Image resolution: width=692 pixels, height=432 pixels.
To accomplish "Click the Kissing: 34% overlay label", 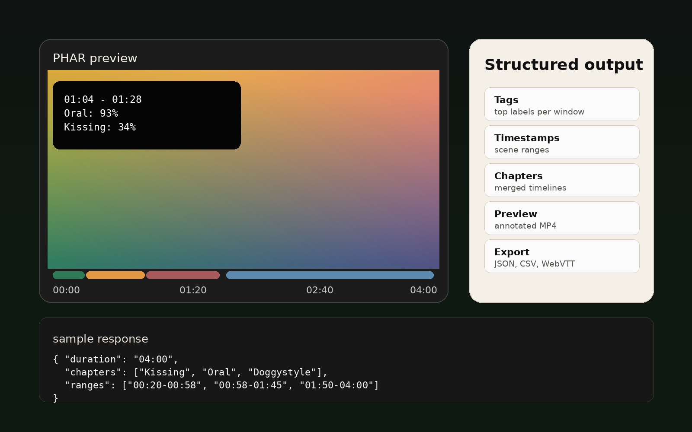I will [x=100, y=127].
